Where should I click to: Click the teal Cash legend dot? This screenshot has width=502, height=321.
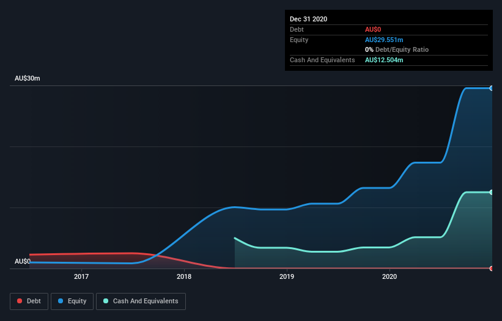pos(106,301)
